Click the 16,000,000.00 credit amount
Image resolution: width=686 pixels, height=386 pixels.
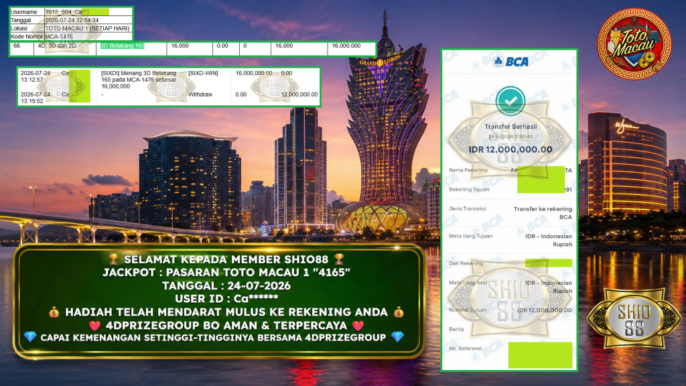tap(254, 73)
